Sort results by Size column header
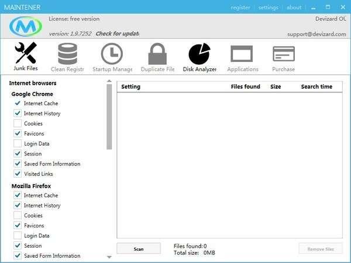This screenshot has height=263, width=351. pyautogui.click(x=276, y=86)
